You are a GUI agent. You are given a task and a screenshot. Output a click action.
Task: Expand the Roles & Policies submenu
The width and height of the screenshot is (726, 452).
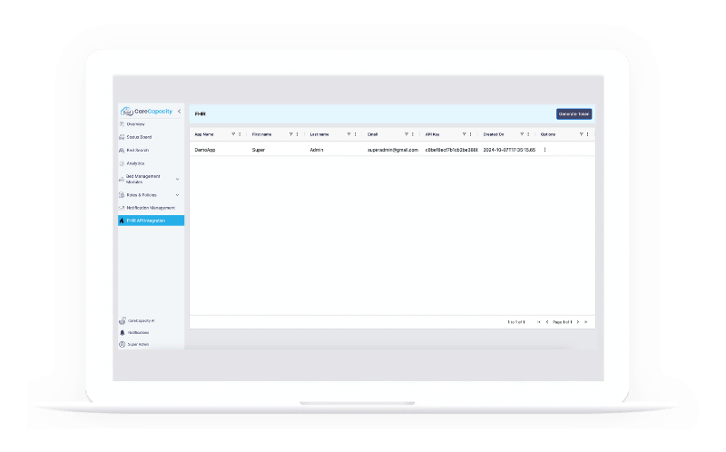177,195
